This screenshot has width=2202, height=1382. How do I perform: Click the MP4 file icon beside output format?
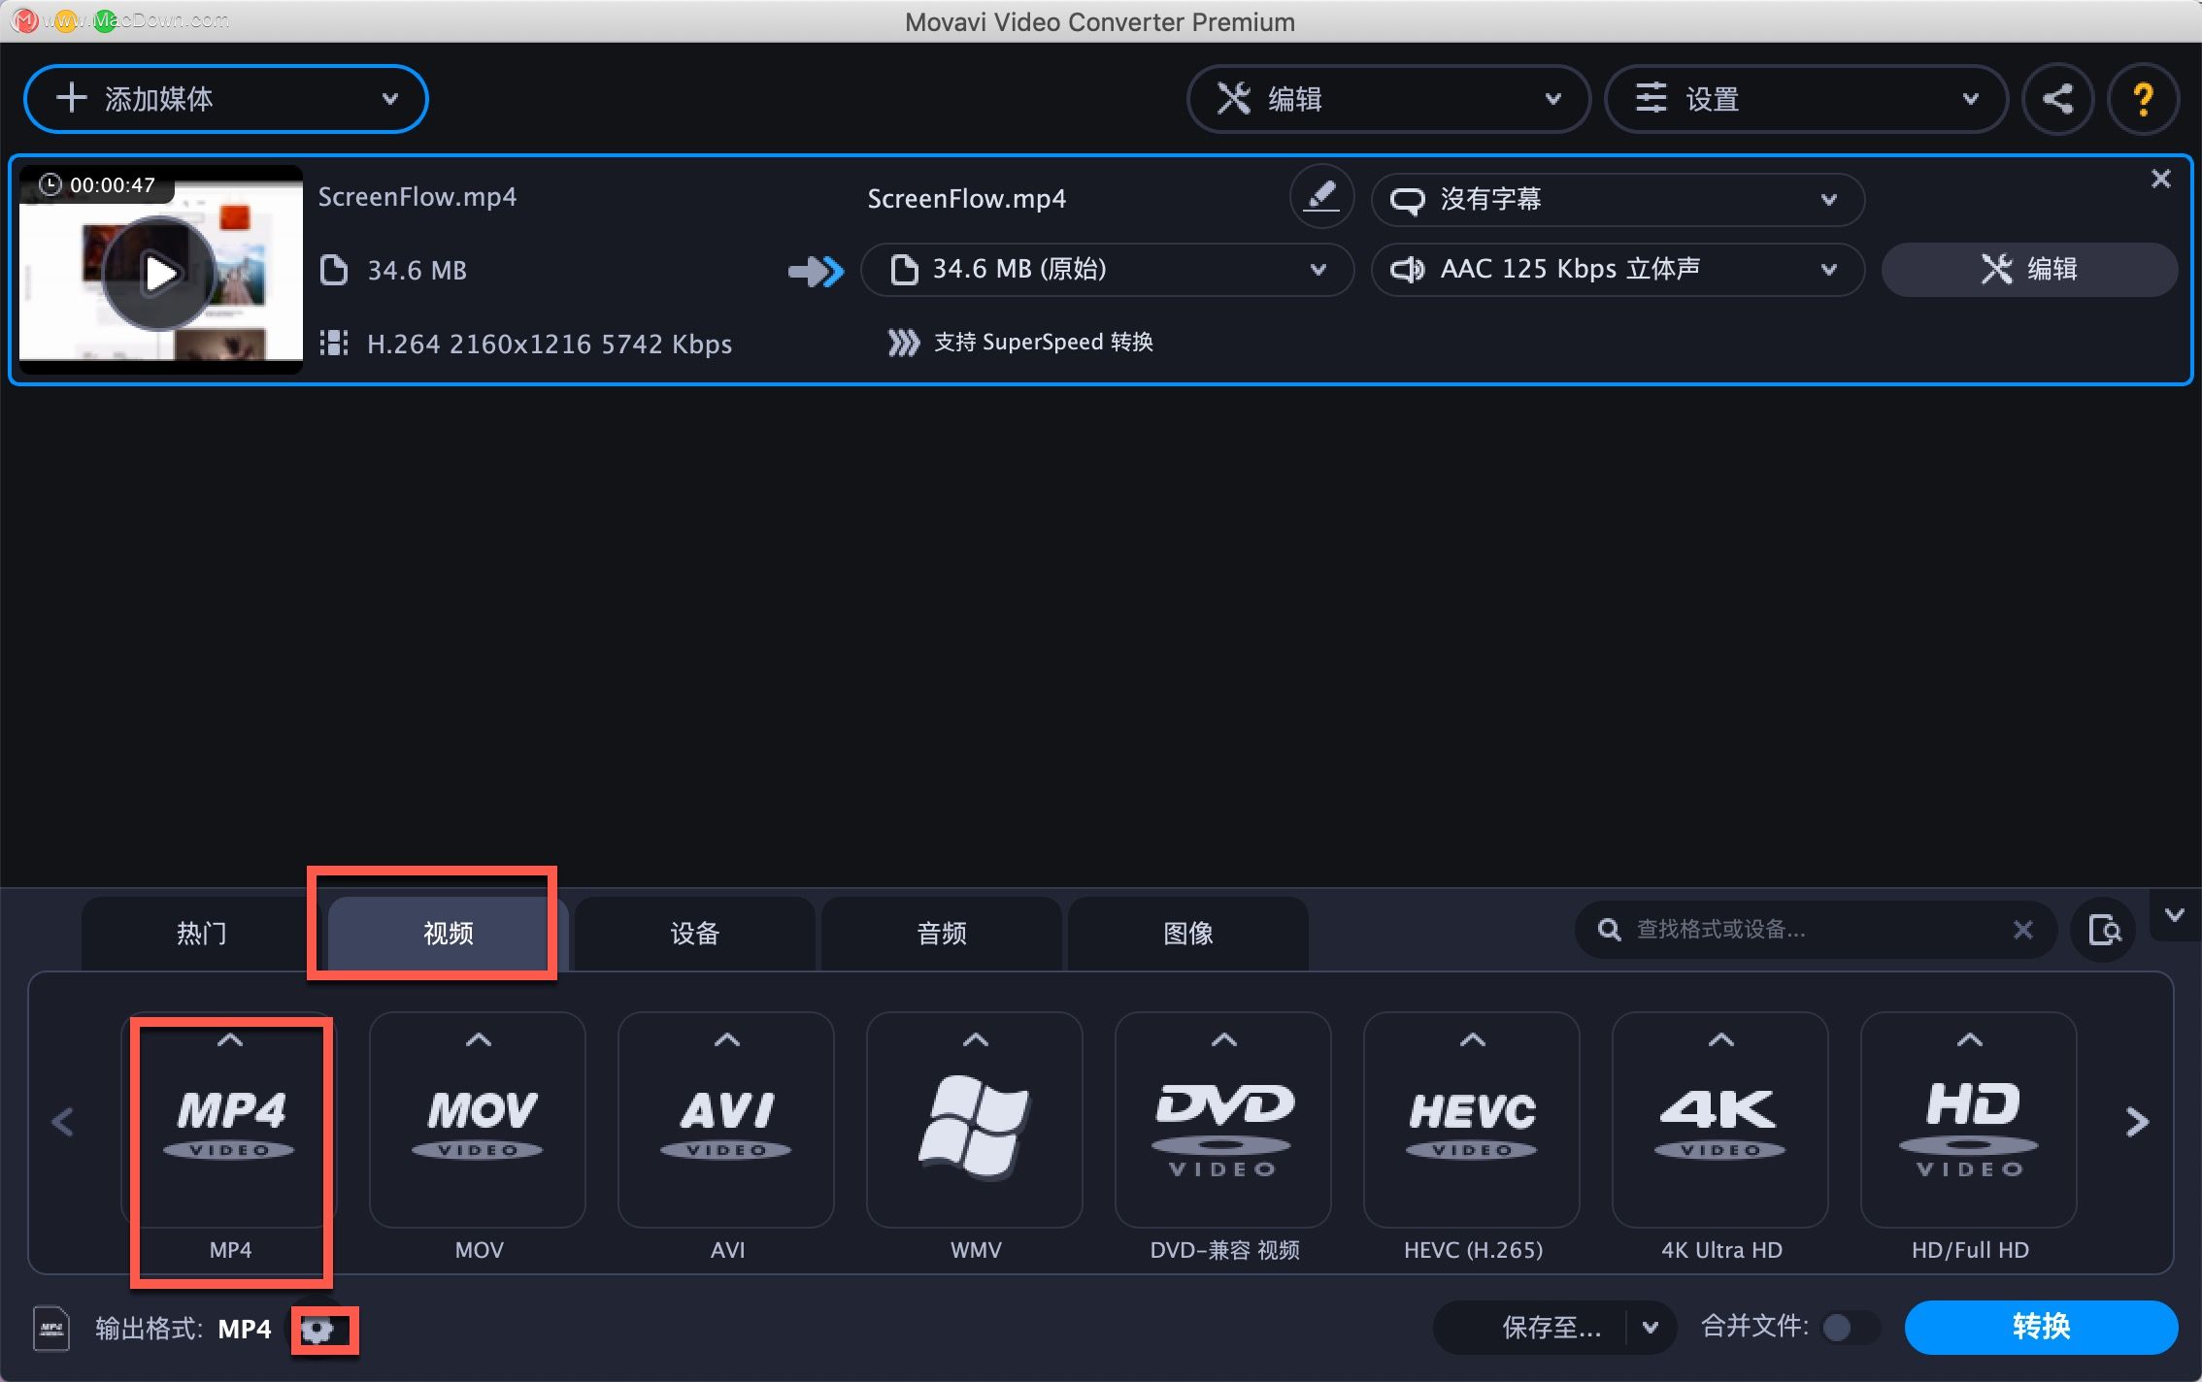click(51, 1329)
